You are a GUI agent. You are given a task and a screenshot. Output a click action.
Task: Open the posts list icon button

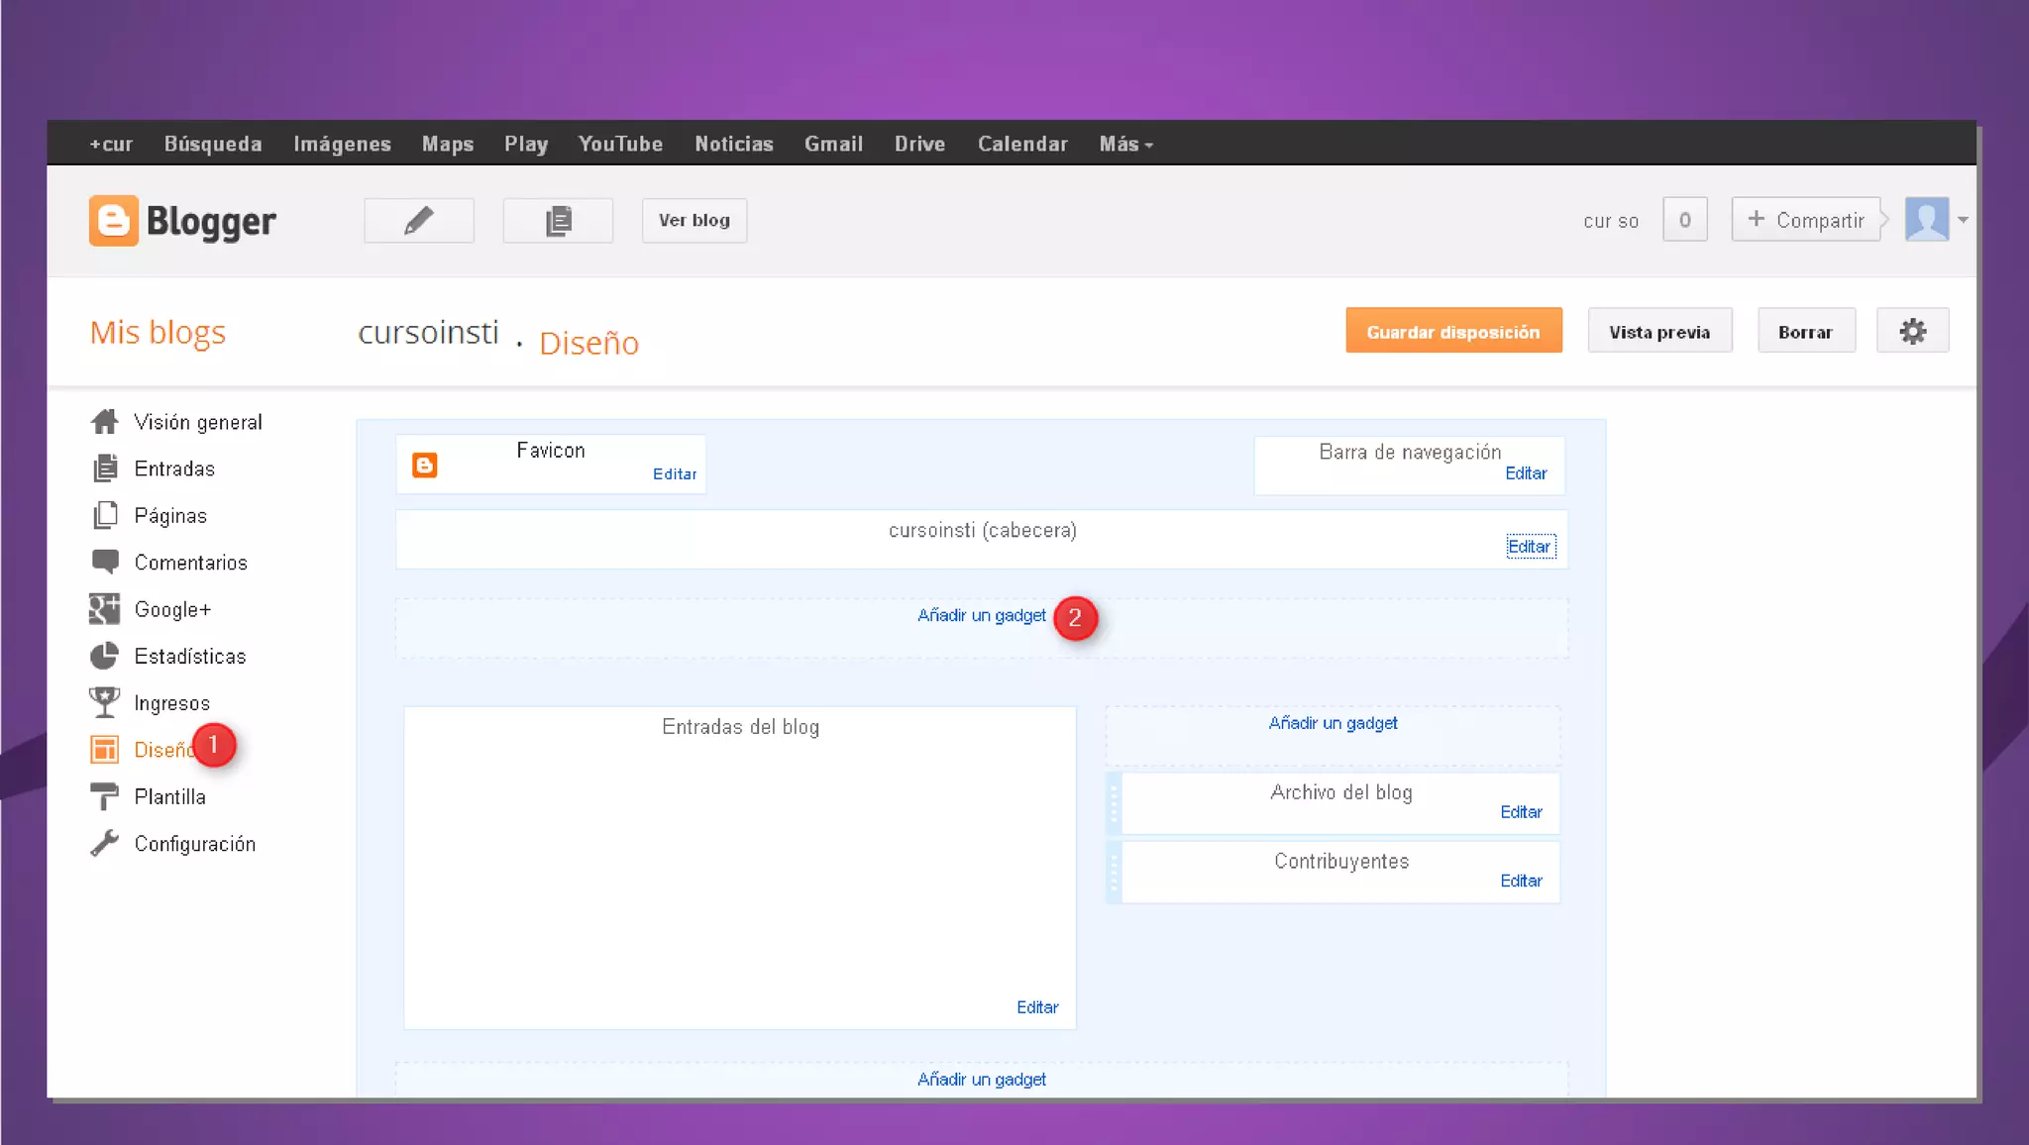click(x=558, y=220)
